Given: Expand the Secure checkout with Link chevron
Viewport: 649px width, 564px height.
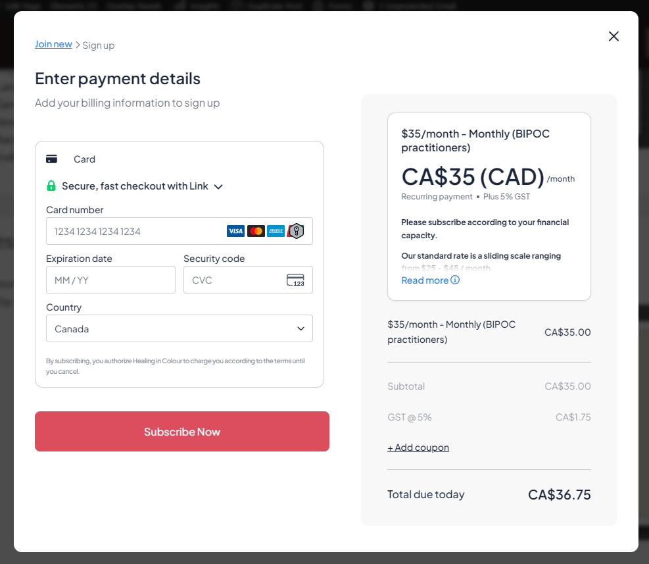Looking at the screenshot, I should [218, 186].
